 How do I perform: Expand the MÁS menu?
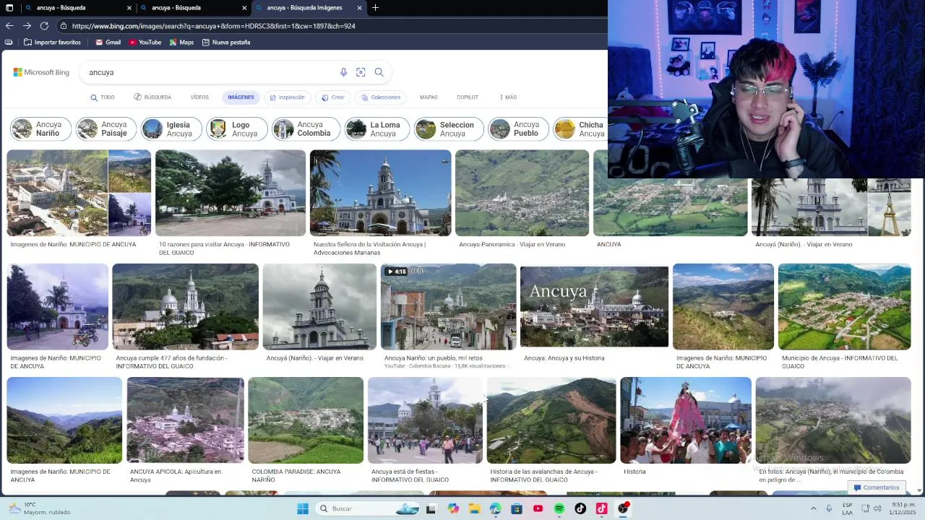508,97
